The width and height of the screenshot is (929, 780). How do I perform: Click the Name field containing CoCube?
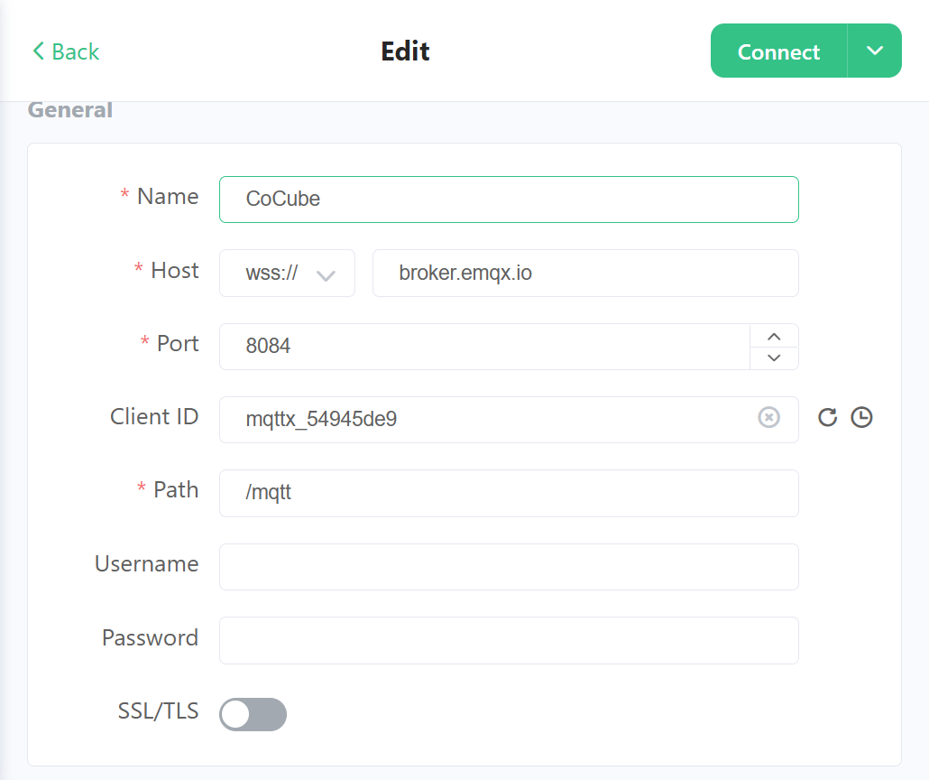point(509,200)
